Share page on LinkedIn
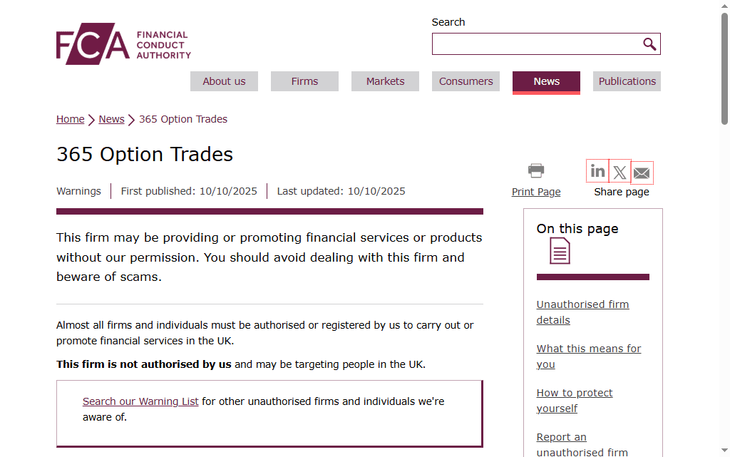 (597, 171)
